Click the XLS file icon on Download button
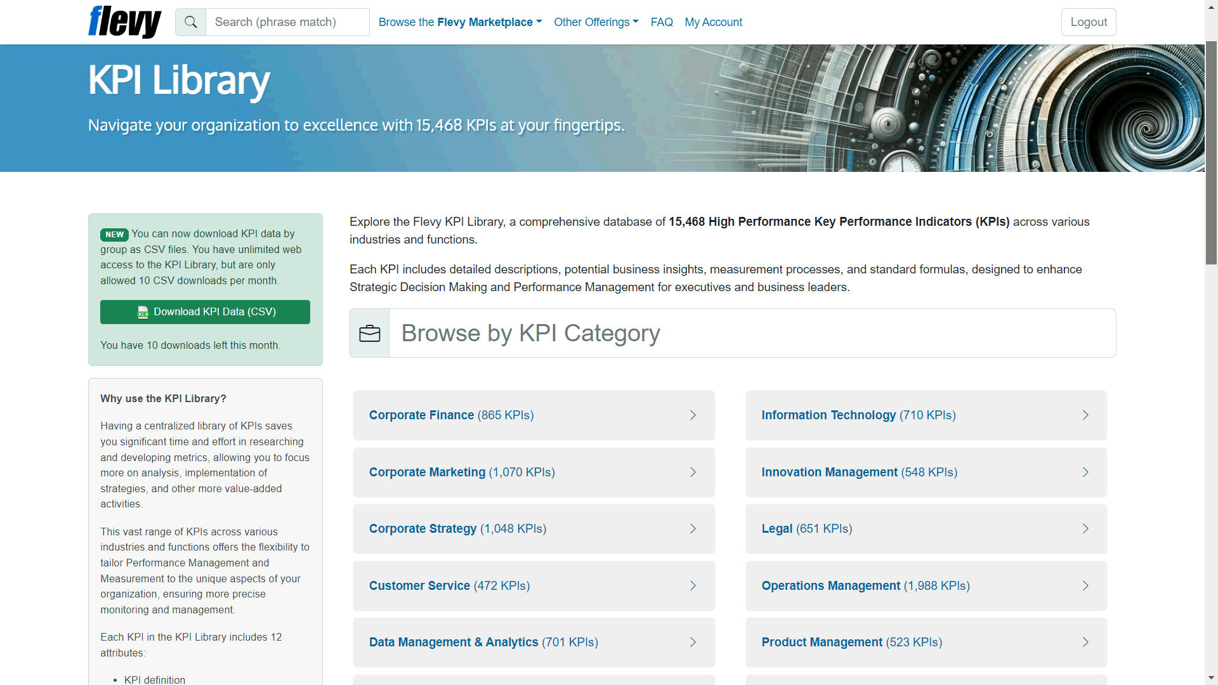The height and width of the screenshot is (685, 1218). coord(143,312)
